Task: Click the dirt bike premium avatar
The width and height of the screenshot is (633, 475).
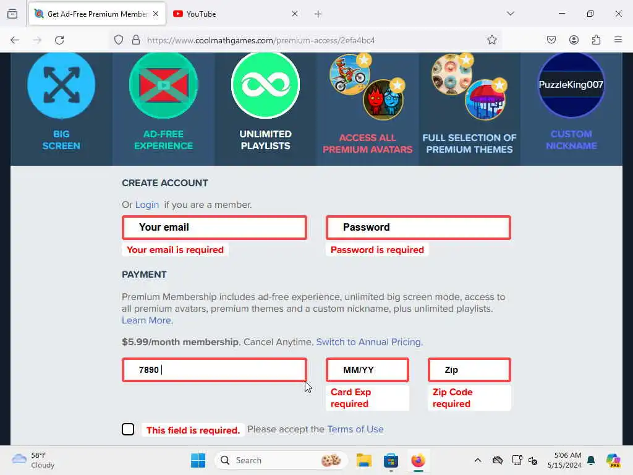Action: click(350, 74)
